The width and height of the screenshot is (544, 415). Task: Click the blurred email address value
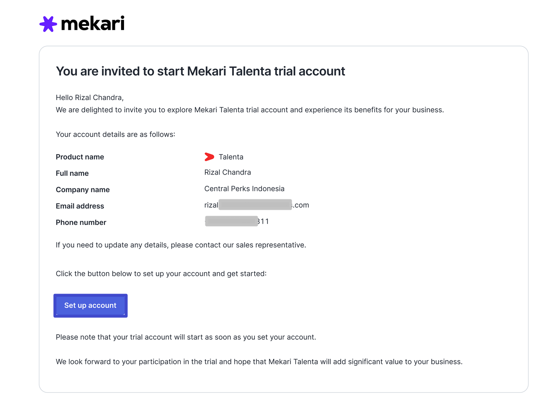point(256,205)
